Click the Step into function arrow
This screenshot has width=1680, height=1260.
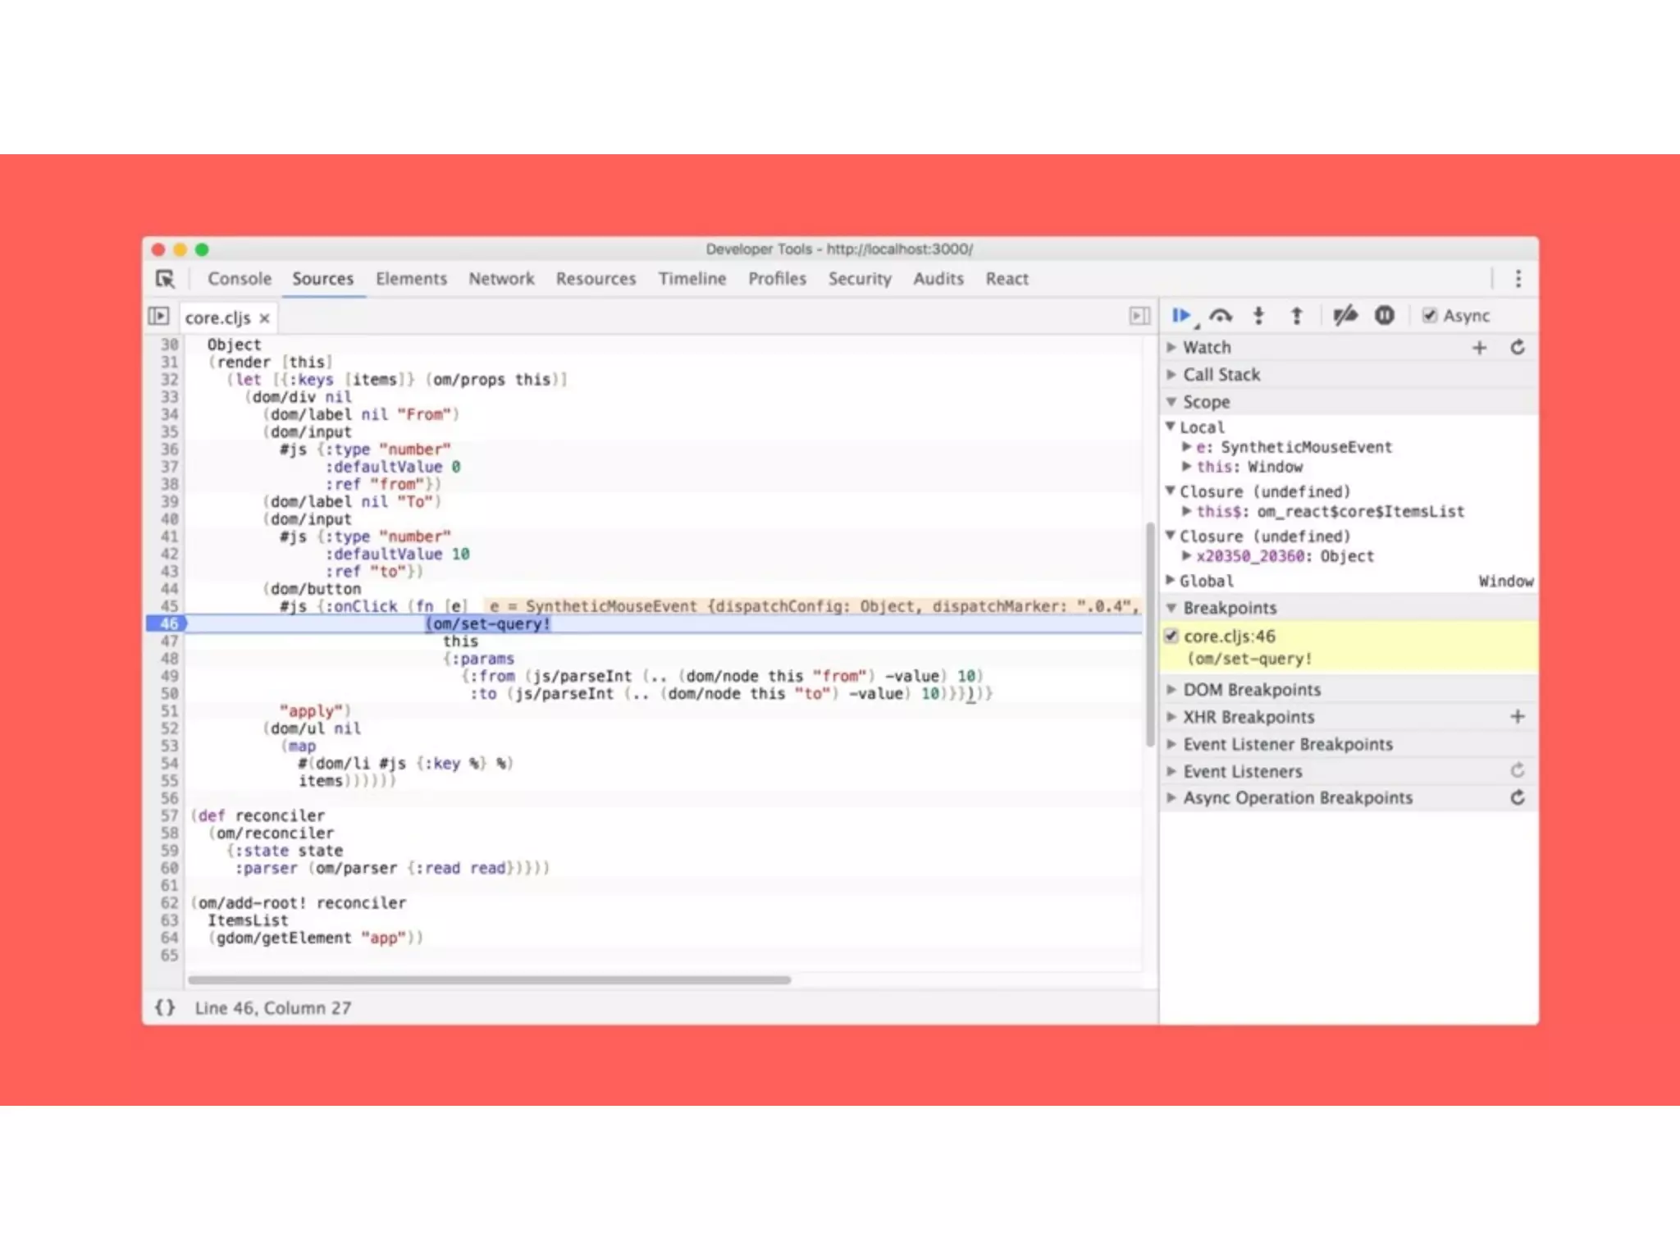pyautogui.click(x=1258, y=316)
